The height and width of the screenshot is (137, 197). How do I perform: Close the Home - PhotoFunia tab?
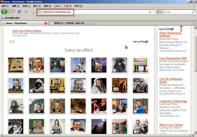click(46, 23)
